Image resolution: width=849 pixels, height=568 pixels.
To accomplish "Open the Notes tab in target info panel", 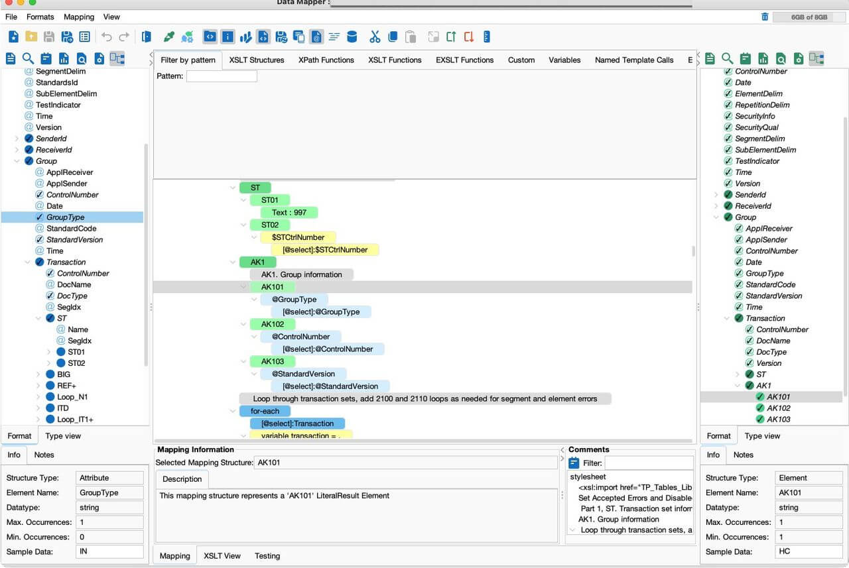I will point(743,455).
